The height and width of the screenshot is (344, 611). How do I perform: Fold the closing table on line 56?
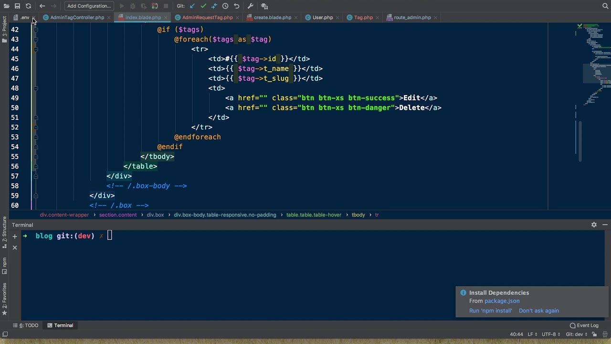(x=36, y=166)
